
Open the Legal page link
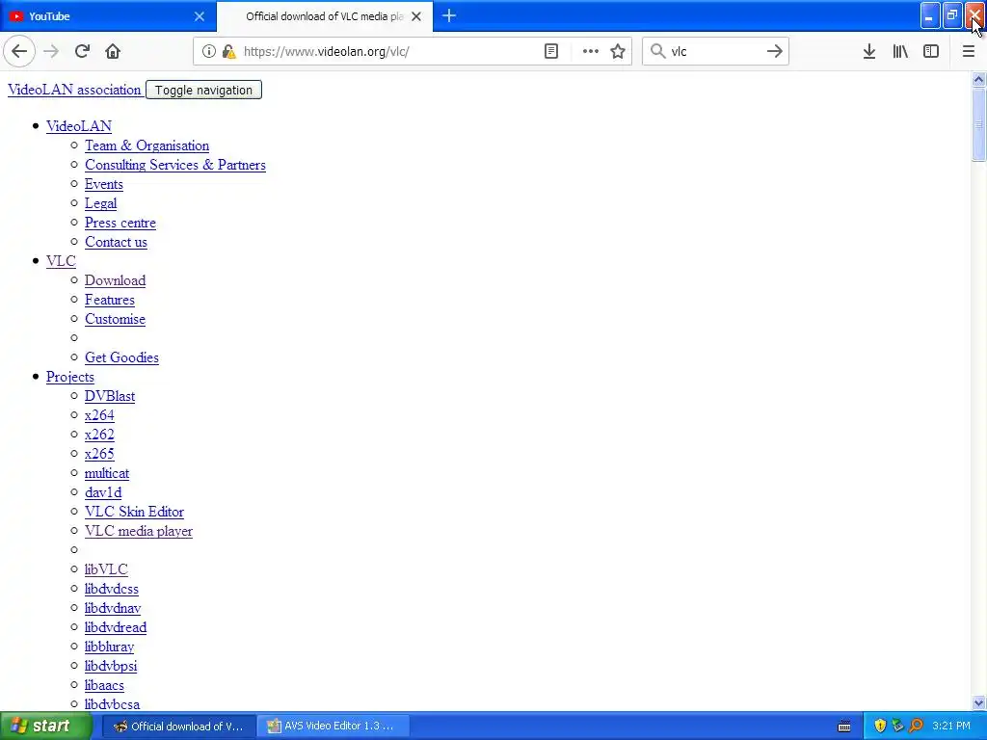tap(100, 204)
